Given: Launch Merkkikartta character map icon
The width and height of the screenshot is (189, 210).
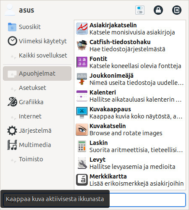Looking at the screenshot, I should (x=82, y=180).
